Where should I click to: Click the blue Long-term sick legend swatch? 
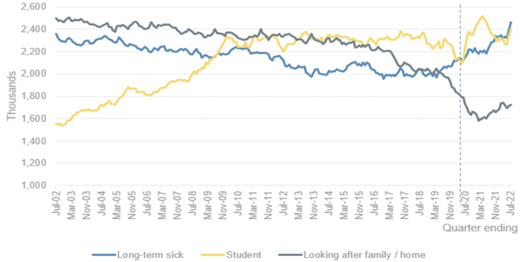click(x=104, y=255)
